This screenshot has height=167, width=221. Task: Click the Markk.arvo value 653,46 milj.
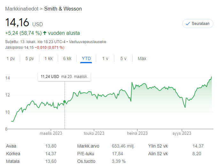(x=123, y=146)
